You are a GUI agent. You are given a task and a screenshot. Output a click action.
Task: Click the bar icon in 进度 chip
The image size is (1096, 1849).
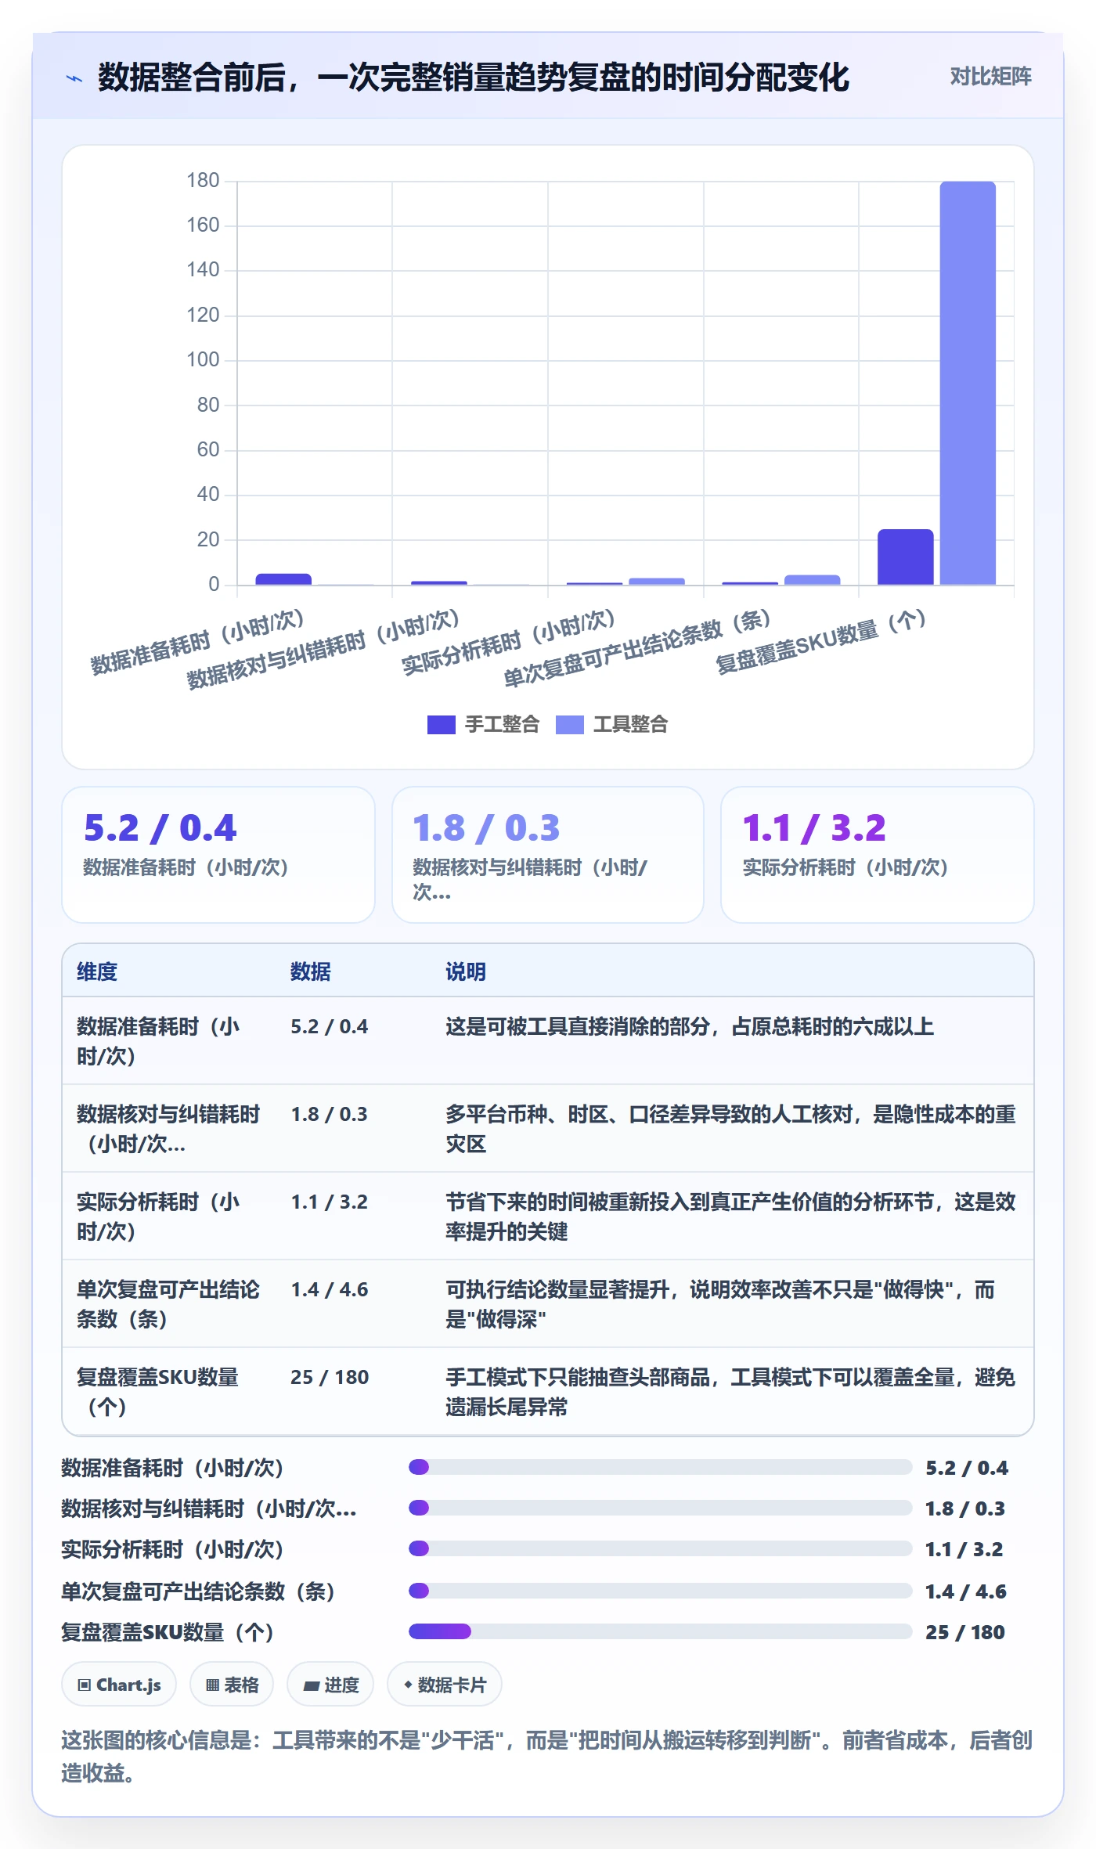click(311, 1686)
